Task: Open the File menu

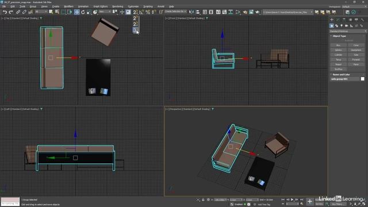Action: pyautogui.click(x=4, y=6)
